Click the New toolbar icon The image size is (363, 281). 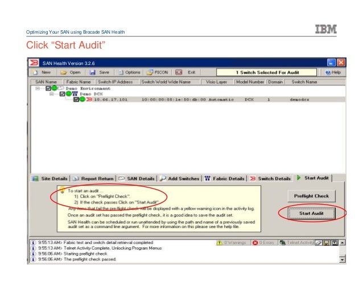[x=35, y=72]
